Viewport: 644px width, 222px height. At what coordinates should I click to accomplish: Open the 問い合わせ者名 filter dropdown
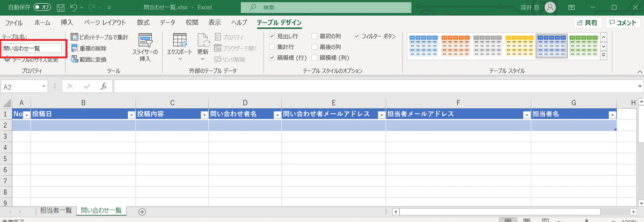[277, 115]
